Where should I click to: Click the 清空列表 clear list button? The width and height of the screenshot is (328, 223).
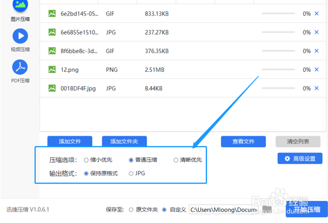tap(298, 142)
